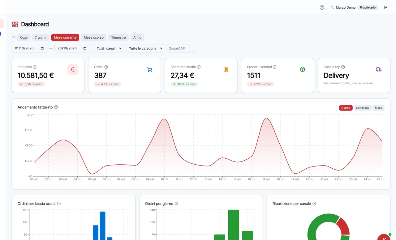396x240 pixels.
Task: Select the Oggi period filter
Action: (24, 37)
